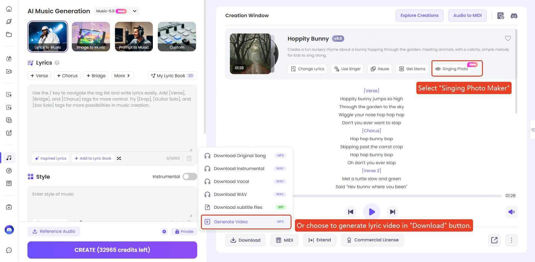Open the Music-5.0 model dropdown
The image size is (535, 262).
point(135,11)
